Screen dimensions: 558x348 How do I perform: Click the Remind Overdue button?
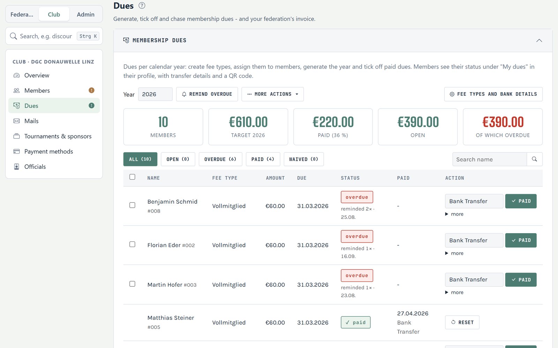207,94
